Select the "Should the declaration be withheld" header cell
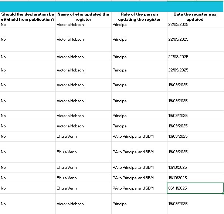The height and width of the screenshot is (214, 224). click(28, 17)
